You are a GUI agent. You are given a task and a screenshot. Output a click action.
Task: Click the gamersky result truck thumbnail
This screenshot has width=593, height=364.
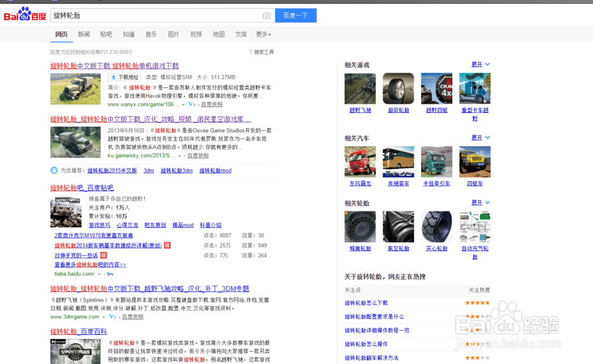[x=76, y=143]
